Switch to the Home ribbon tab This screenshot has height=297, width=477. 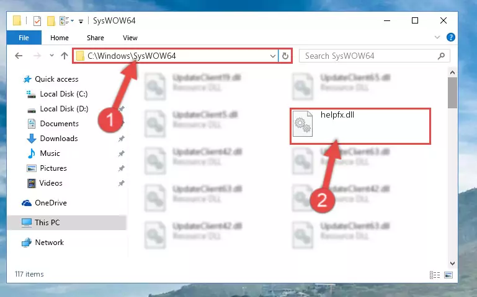coord(60,38)
